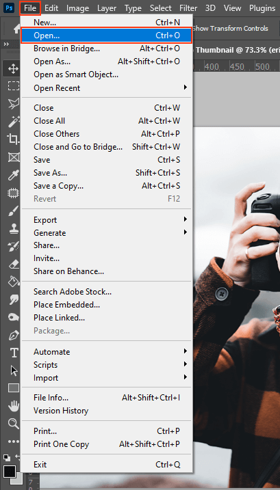Choose Print One Copy

[x=107, y=444]
